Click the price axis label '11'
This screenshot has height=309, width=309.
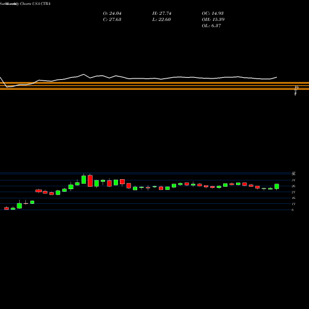(x=294, y=204)
